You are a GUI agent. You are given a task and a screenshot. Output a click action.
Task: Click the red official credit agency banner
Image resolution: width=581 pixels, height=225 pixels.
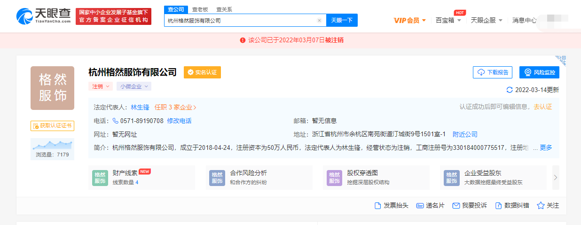pyautogui.click(x=113, y=16)
